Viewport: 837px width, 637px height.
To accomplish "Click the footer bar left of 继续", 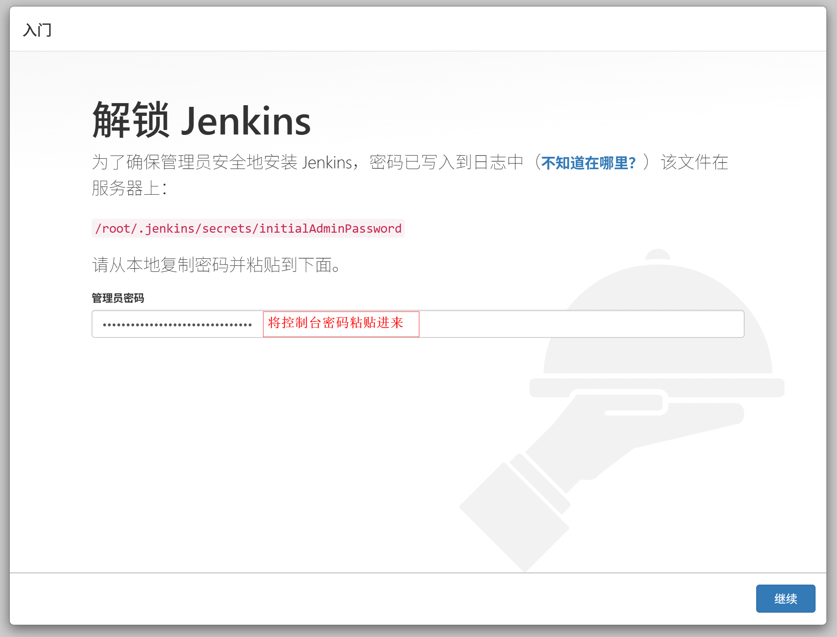I will coord(371,598).
